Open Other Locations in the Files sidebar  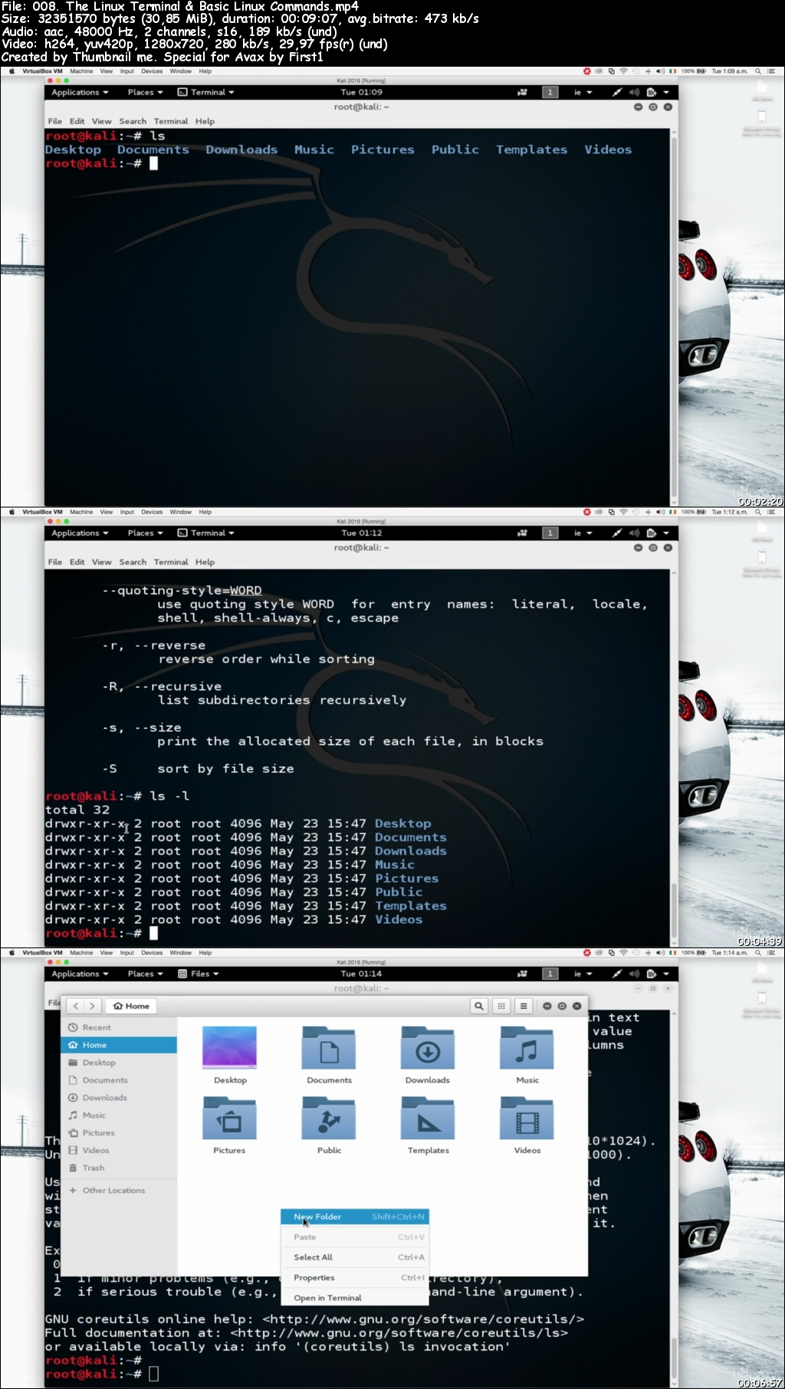click(x=119, y=1190)
